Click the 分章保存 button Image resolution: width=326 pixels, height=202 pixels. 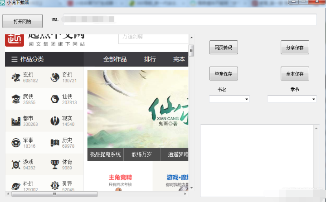click(295, 48)
